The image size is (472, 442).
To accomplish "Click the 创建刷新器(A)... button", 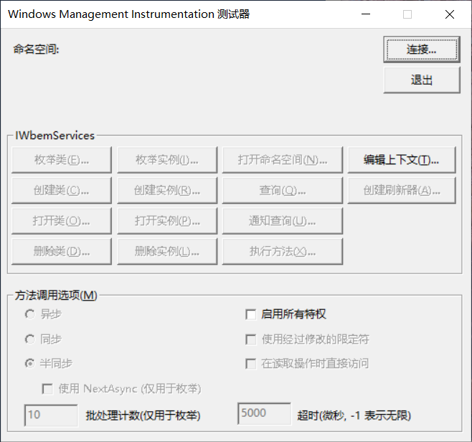I will [x=402, y=190].
